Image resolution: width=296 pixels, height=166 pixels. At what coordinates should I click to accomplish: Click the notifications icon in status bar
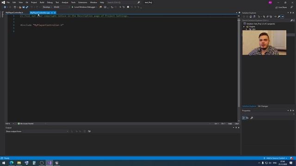[x=292, y=158]
